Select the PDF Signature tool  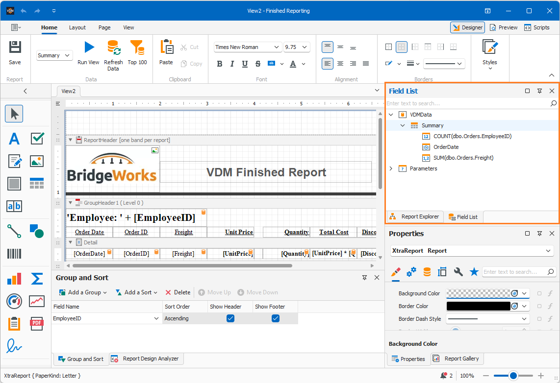pos(14,346)
